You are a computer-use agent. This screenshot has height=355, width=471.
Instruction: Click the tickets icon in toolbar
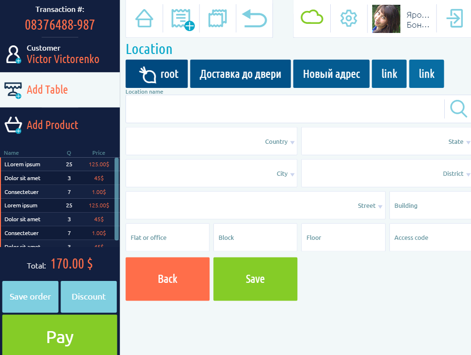(218, 19)
